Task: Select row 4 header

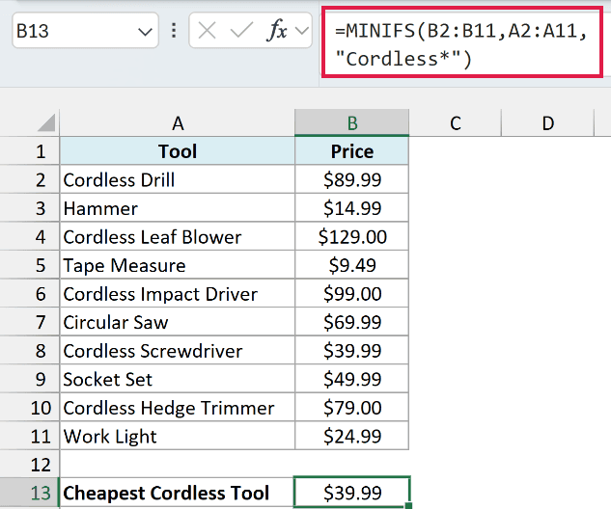Action: (30, 236)
